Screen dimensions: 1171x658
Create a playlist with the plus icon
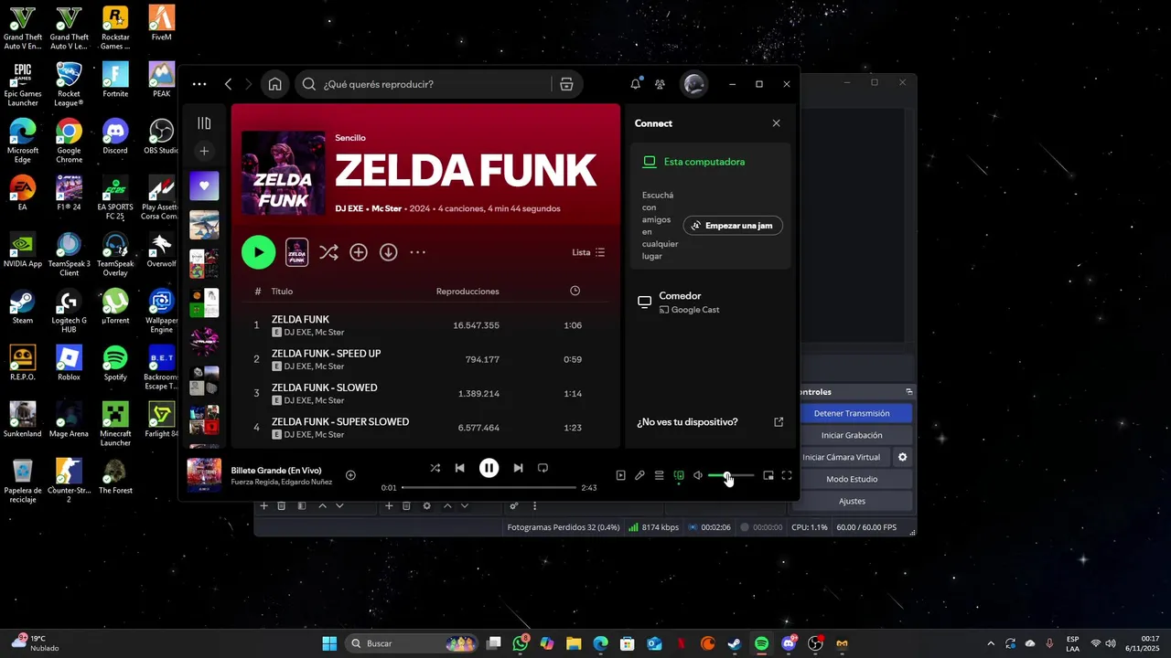click(x=204, y=151)
